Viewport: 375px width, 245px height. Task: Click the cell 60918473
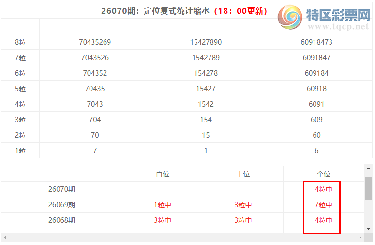316,42
